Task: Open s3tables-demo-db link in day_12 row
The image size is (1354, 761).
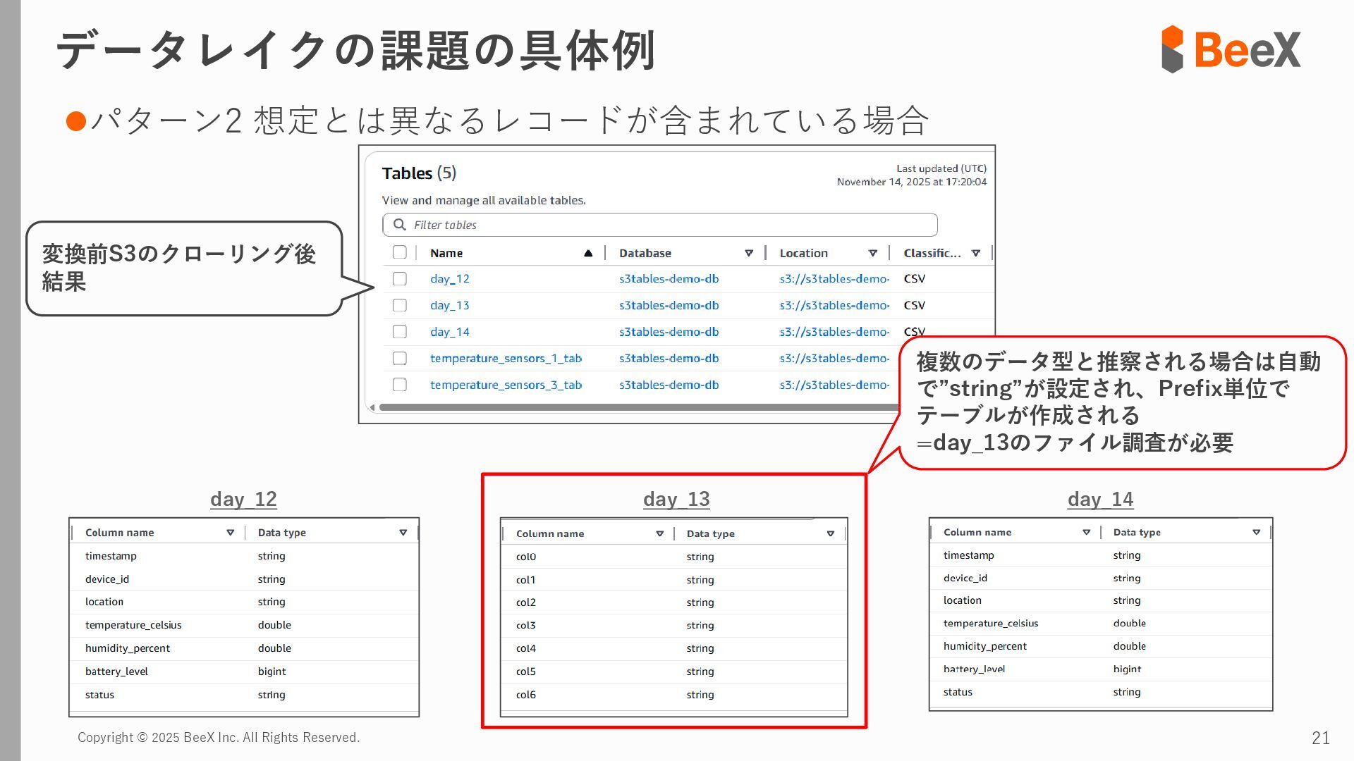Action: pos(669,279)
